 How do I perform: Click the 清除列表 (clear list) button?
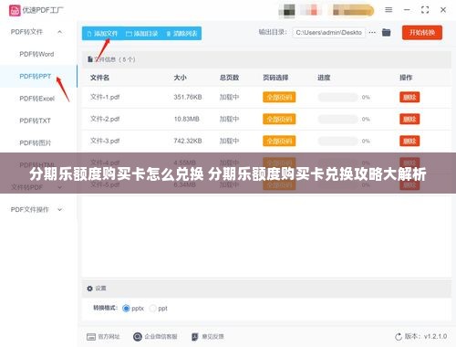tap(181, 34)
